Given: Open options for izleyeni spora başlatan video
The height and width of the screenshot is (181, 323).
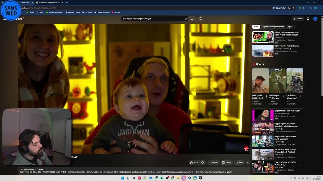Looking at the screenshot, I should [x=302, y=137].
